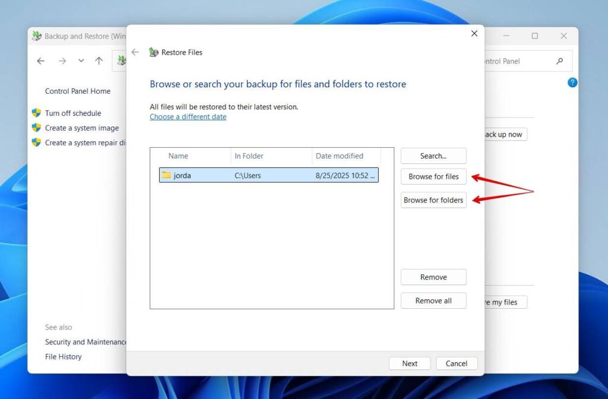Screen dimensions: 608x399
Task: Select Control Panel Home in the sidebar
Action: [x=78, y=91]
